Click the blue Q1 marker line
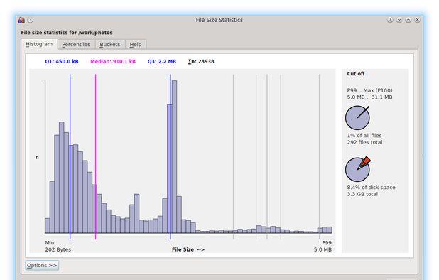439x280 pixels. pos(70,157)
